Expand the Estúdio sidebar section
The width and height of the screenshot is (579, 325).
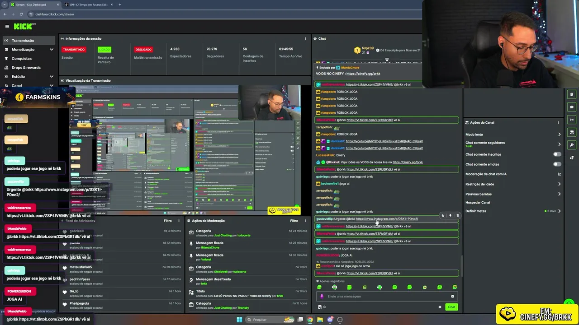pyautogui.click(x=28, y=76)
